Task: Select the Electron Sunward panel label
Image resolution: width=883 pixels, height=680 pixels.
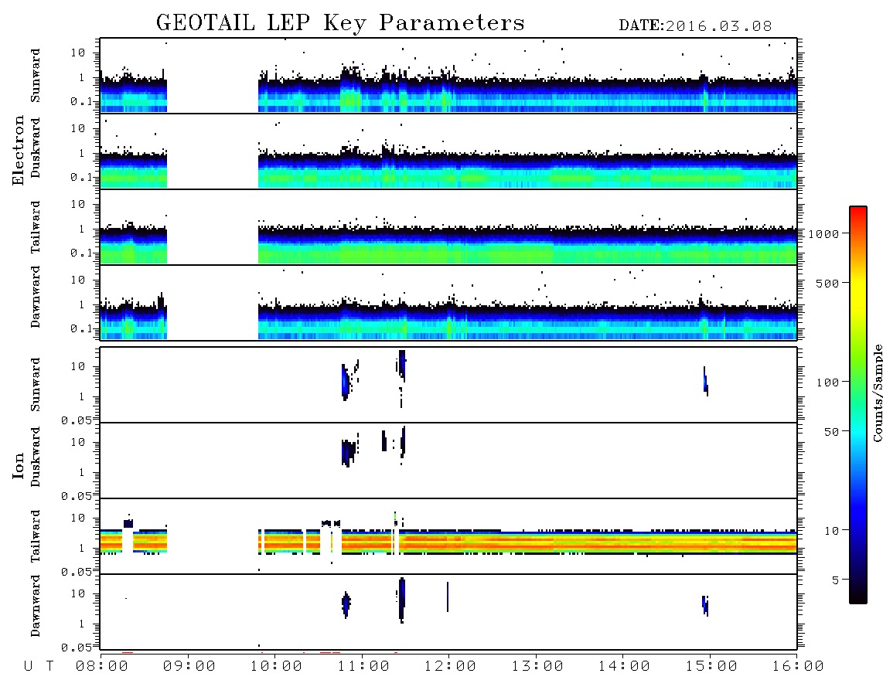Action: pos(36,76)
